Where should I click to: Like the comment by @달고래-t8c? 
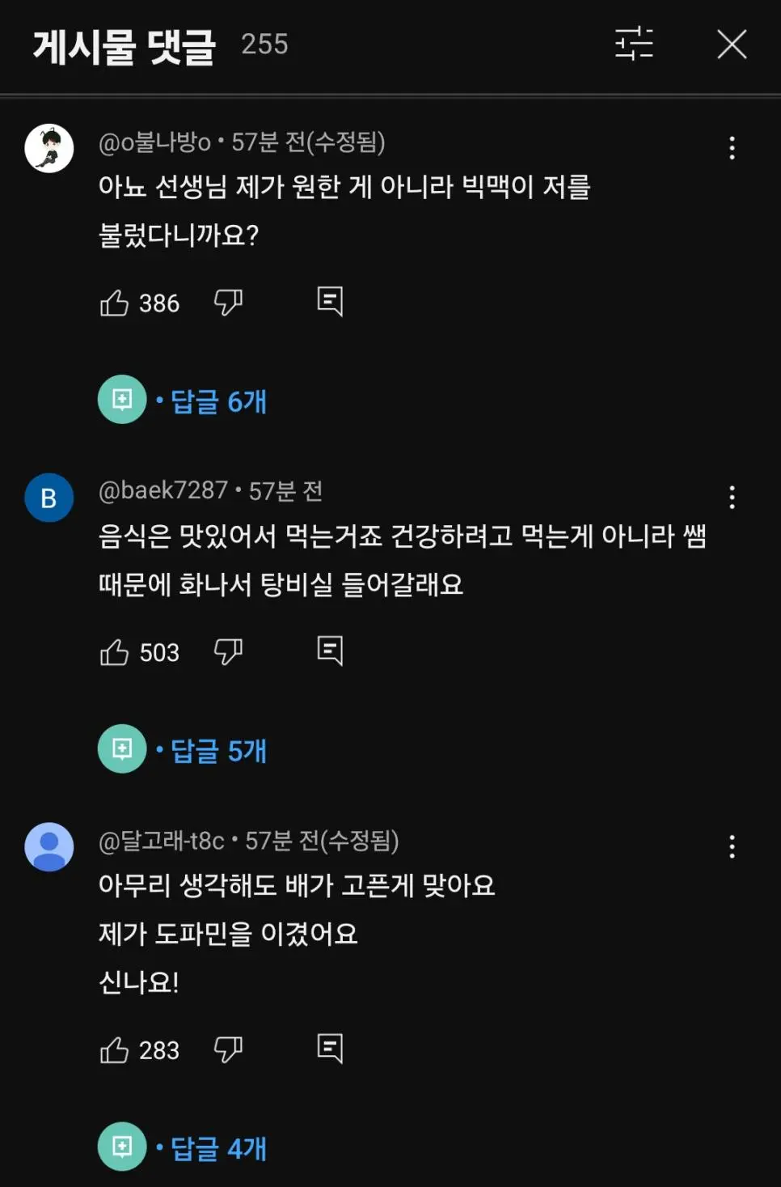114,1050
